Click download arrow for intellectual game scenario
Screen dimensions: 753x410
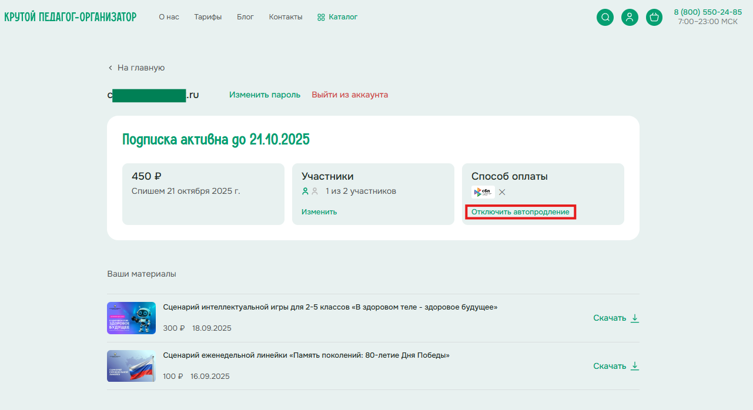(x=635, y=318)
